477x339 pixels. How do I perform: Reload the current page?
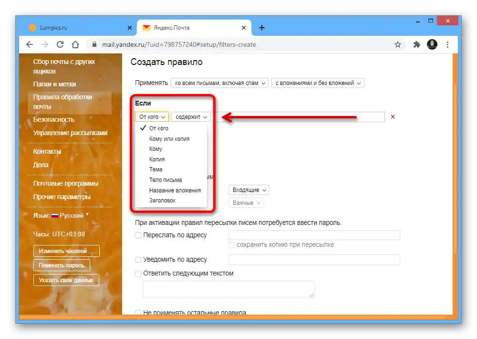click(60, 44)
